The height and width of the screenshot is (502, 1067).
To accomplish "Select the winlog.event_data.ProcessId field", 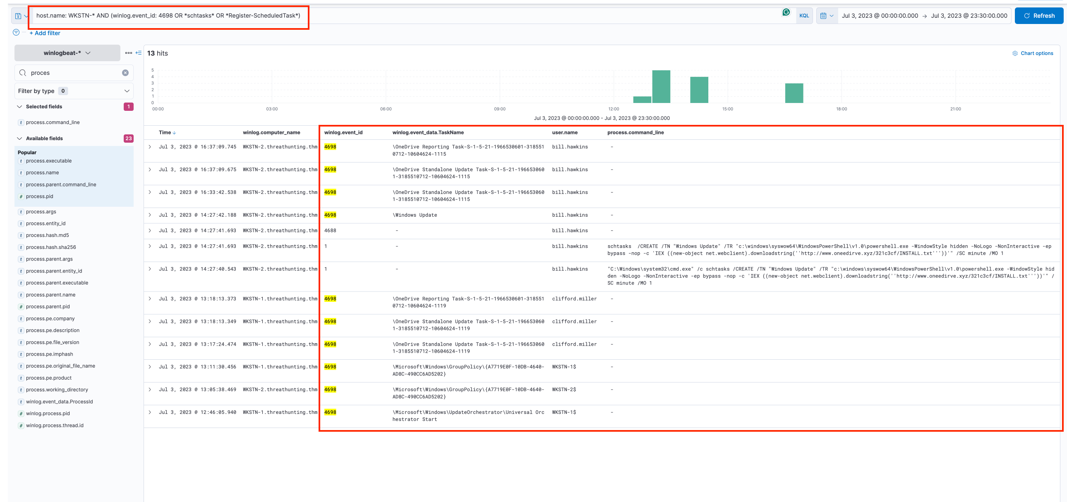I will point(59,402).
